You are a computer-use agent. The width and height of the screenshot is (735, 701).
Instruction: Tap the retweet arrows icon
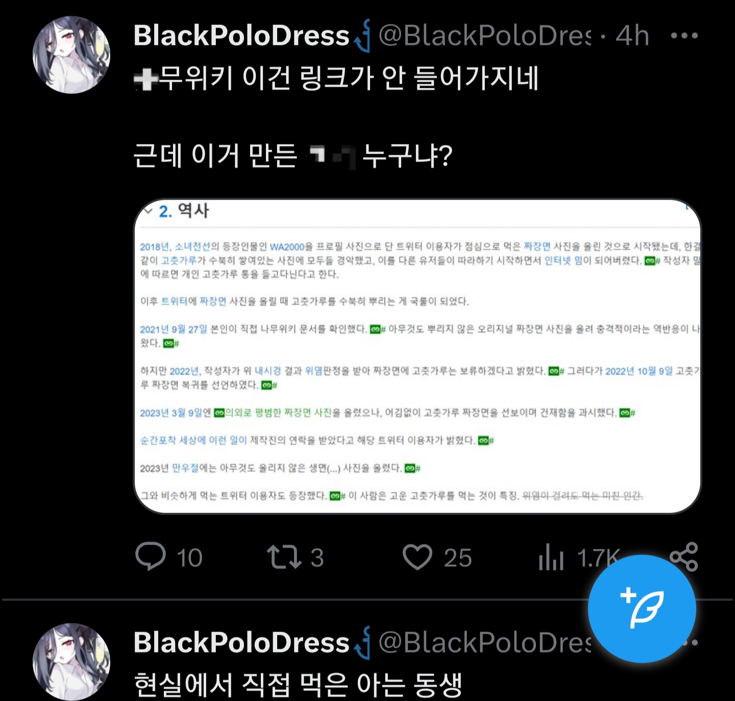point(284,557)
